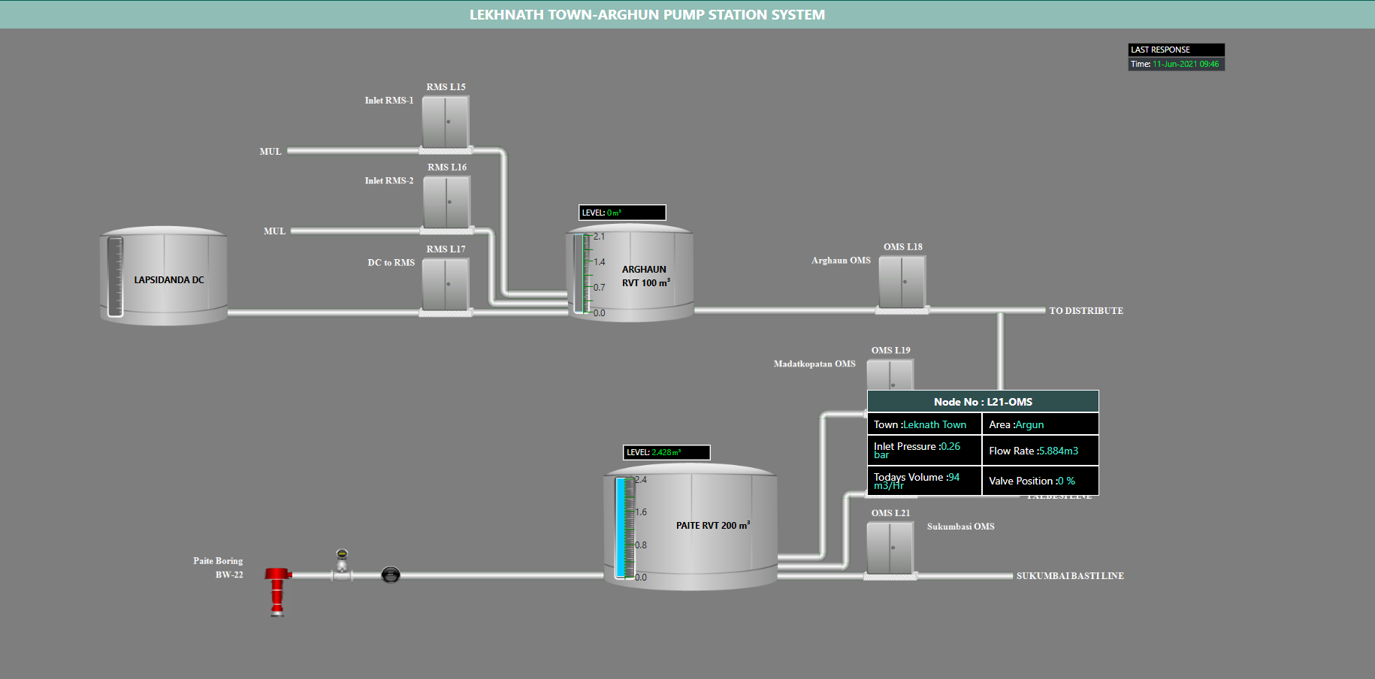Click the blue Paite RVT level gauge
Viewport: 1375px width, 679px height.
623,528
